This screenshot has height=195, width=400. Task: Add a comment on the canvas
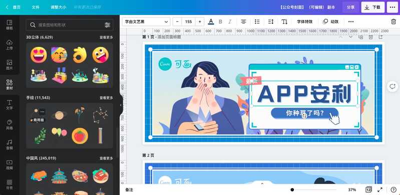coord(392,86)
